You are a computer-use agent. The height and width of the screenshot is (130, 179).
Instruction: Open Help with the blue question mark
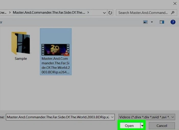[173, 22]
